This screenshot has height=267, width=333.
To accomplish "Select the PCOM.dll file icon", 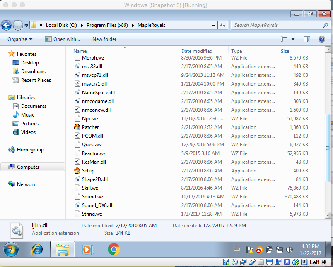I will (x=77, y=136).
